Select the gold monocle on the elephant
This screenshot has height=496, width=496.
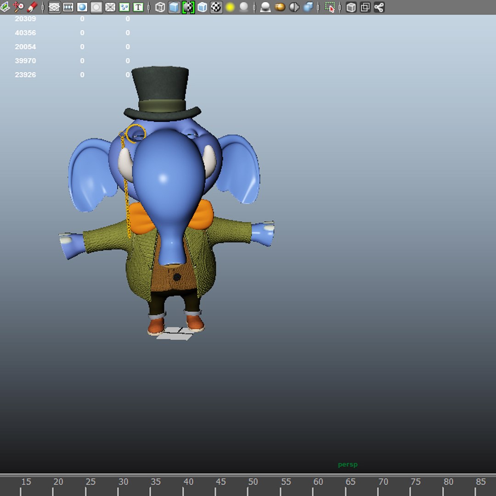(x=135, y=134)
